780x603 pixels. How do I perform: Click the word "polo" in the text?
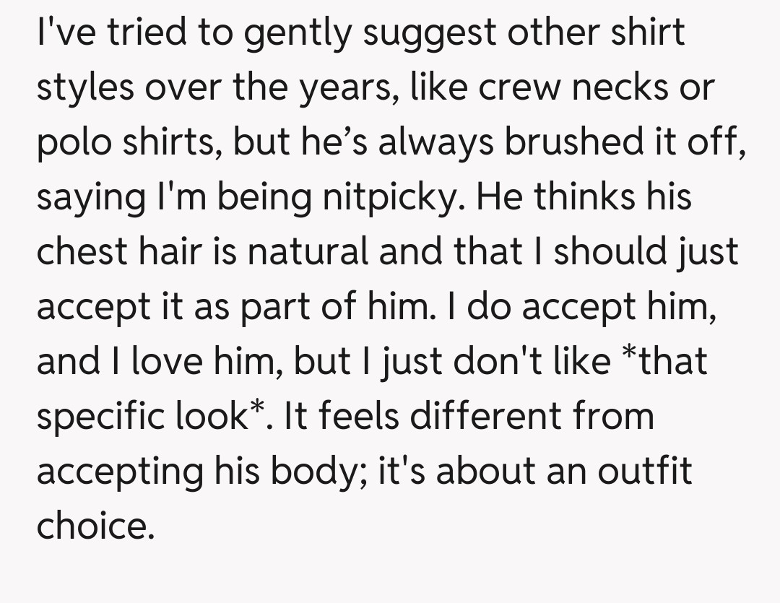(70, 142)
